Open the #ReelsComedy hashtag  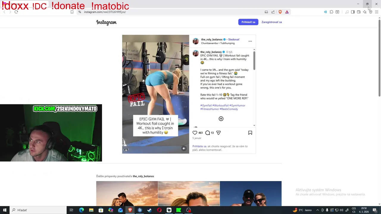click(229, 109)
